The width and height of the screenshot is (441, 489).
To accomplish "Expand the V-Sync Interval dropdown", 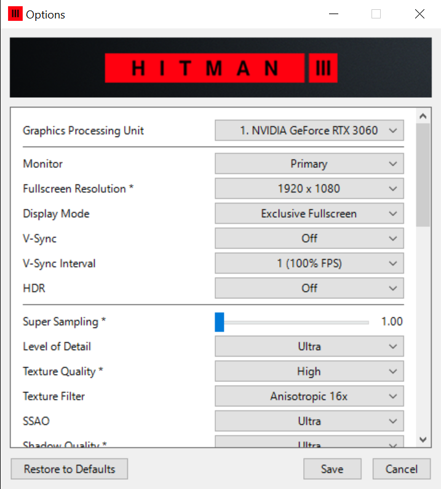I will coord(309,264).
